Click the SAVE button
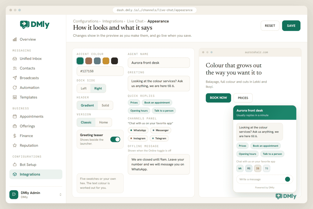 point(291,26)
